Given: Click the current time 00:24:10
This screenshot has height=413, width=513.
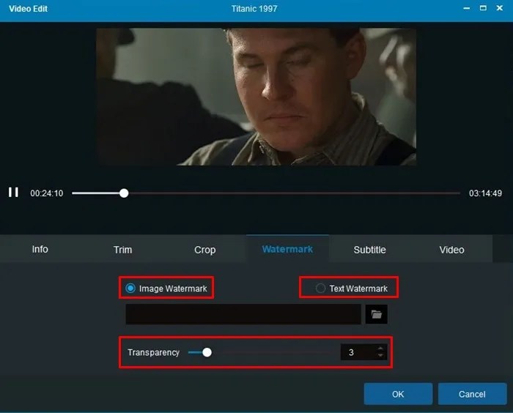Looking at the screenshot, I should tap(47, 193).
